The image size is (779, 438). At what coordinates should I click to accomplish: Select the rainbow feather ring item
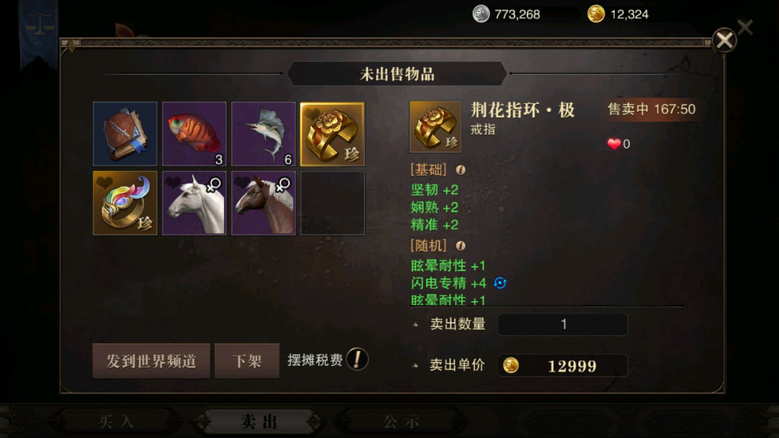coord(125,203)
